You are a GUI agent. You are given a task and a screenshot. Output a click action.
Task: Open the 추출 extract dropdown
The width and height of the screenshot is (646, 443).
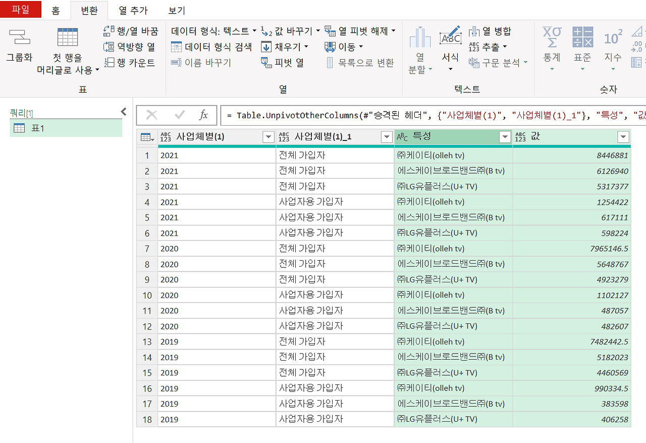488,47
